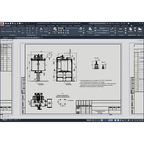Click the Plot/Print icon in Quick Access
The width and height of the screenshot is (144, 144).
coord(20,23)
